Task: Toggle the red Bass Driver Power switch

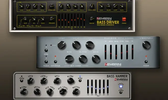Action: [124, 19]
